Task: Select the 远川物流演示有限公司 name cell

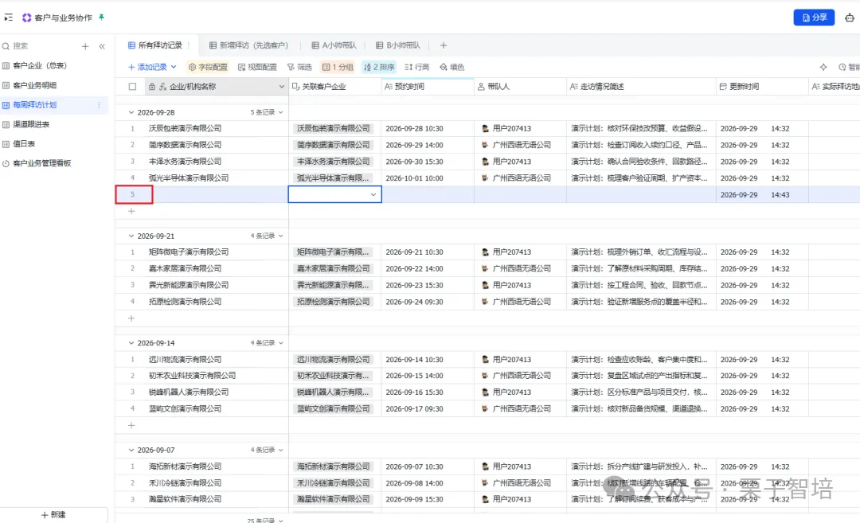Action: coord(217,360)
